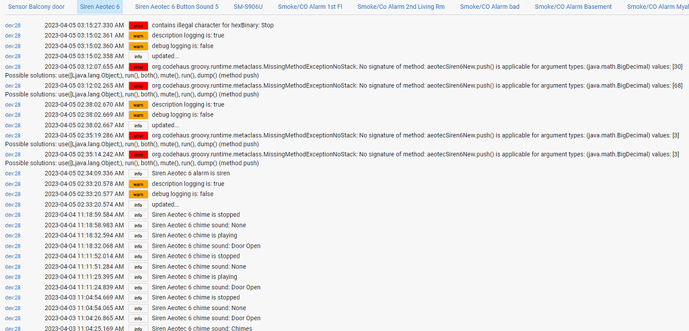Open the SM-S906U device tab
The image size is (689, 331).
pyautogui.click(x=248, y=7)
